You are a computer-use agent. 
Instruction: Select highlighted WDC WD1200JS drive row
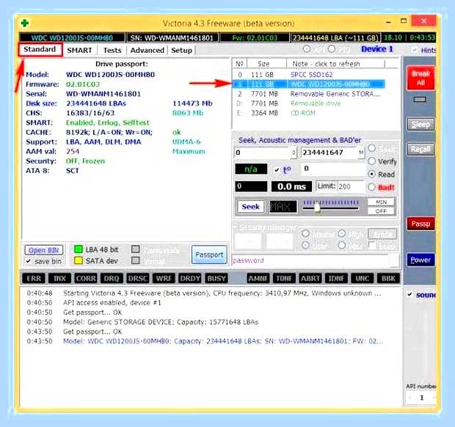click(x=309, y=84)
